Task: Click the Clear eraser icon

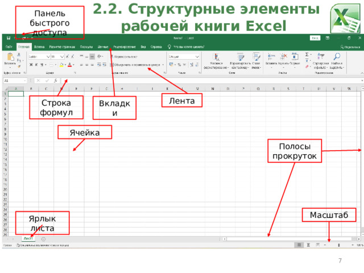Action: pos(307,67)
